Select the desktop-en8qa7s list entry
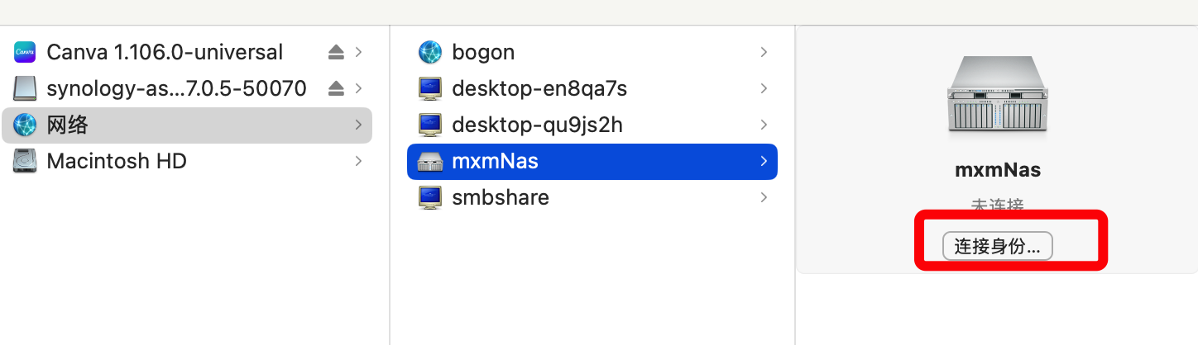The width and height of the screenshot is (1198, 345). (x=539, y=88)
